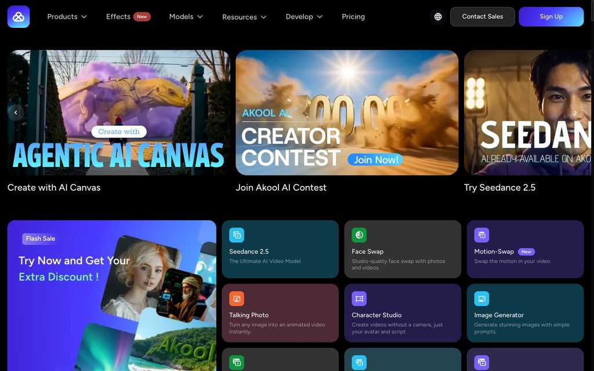
Task: Click the Akool logo icon
Action: click(19, 17)
